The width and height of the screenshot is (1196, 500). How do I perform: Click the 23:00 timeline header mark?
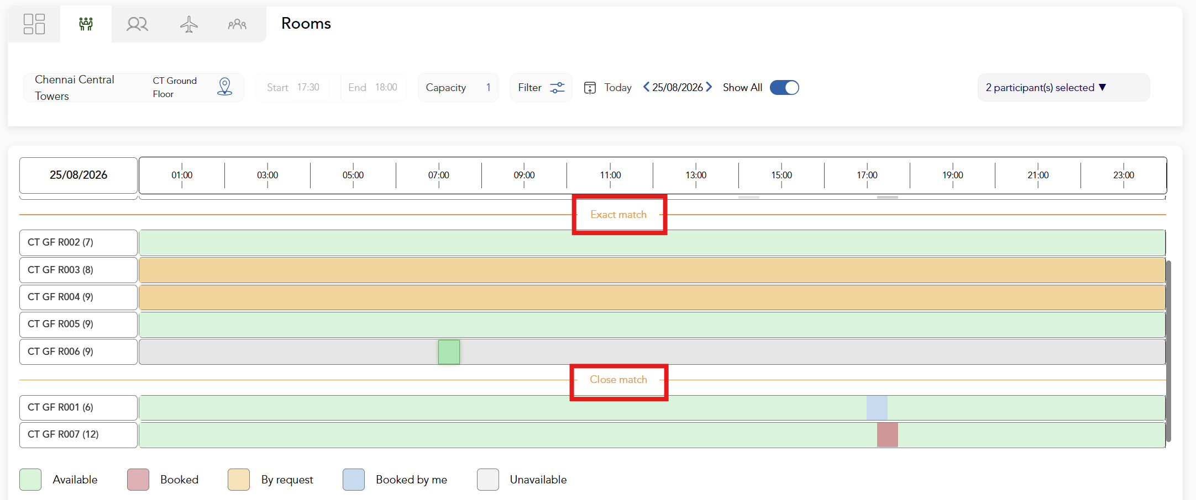point(1124,175)
